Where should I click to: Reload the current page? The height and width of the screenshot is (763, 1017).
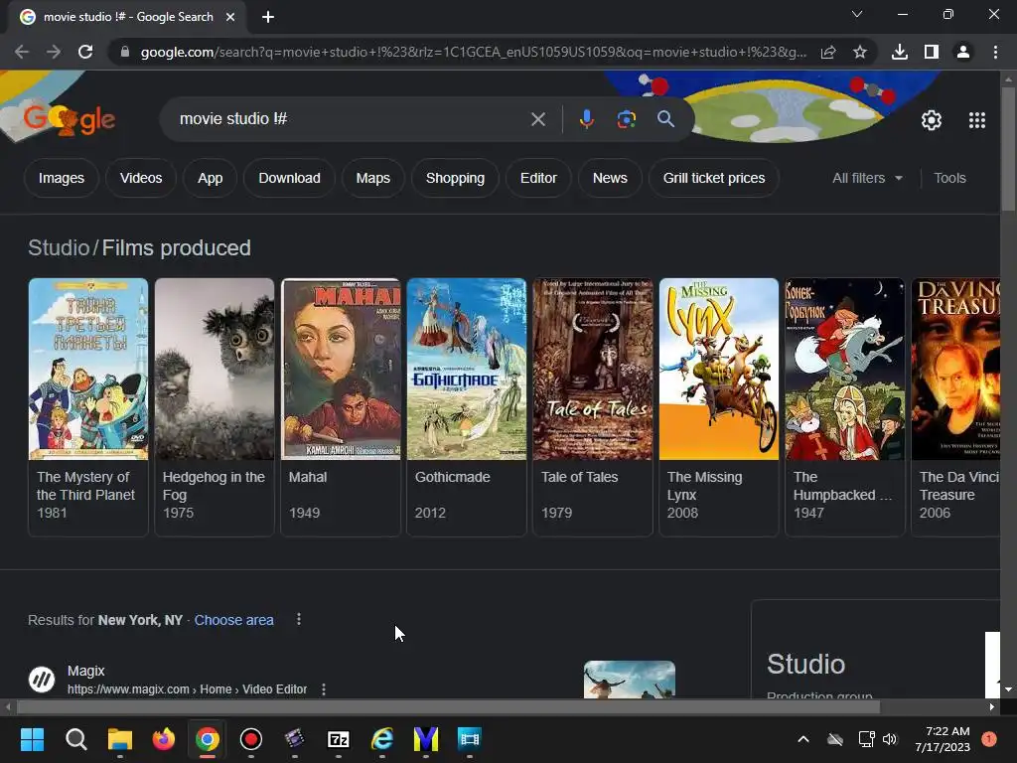[85, 52]
